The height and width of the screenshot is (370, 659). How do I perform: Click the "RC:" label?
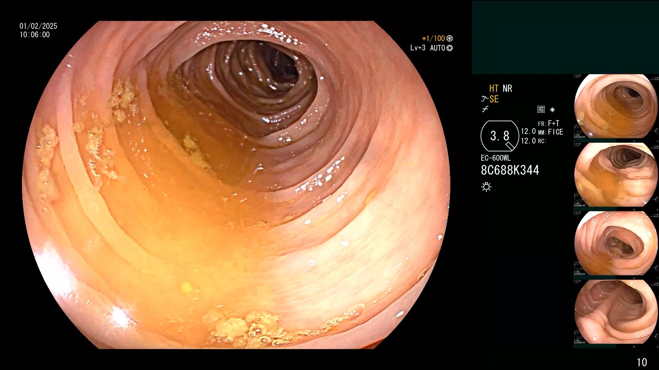[542, 141]
